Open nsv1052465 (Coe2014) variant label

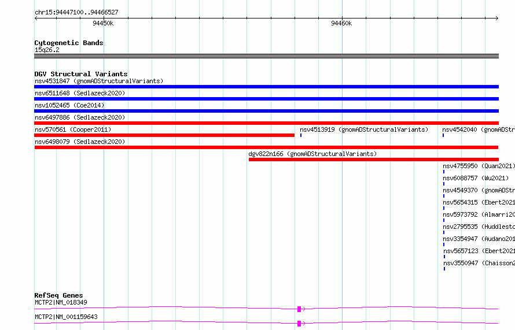69,105
